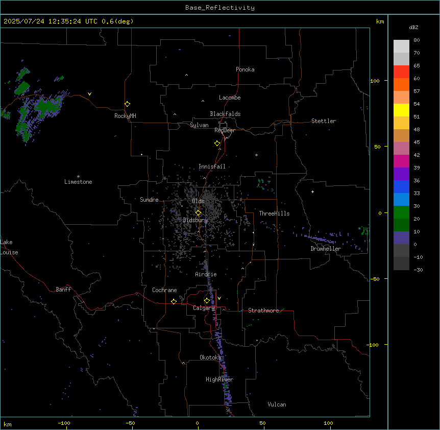The width and height of the screenshot is (440, 430).
Task: Pick the bright green 20-30 dBZ swatch
Action: point(401,212)
